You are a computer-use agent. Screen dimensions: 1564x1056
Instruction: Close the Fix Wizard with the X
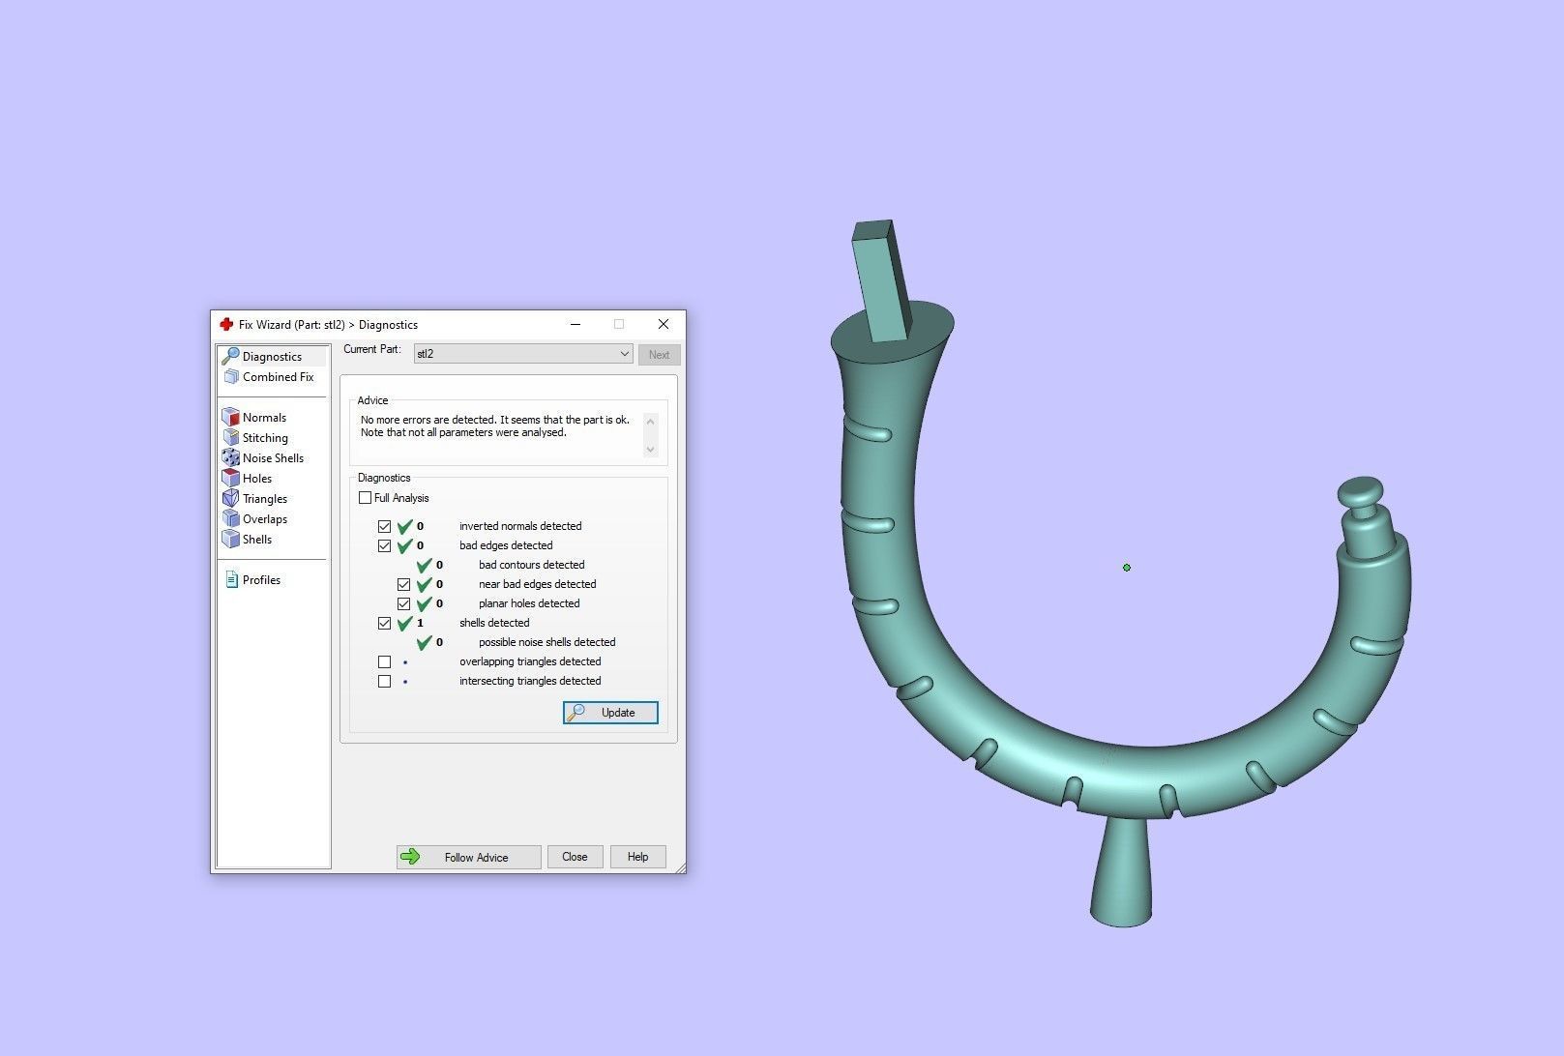[x=663, y=324]
